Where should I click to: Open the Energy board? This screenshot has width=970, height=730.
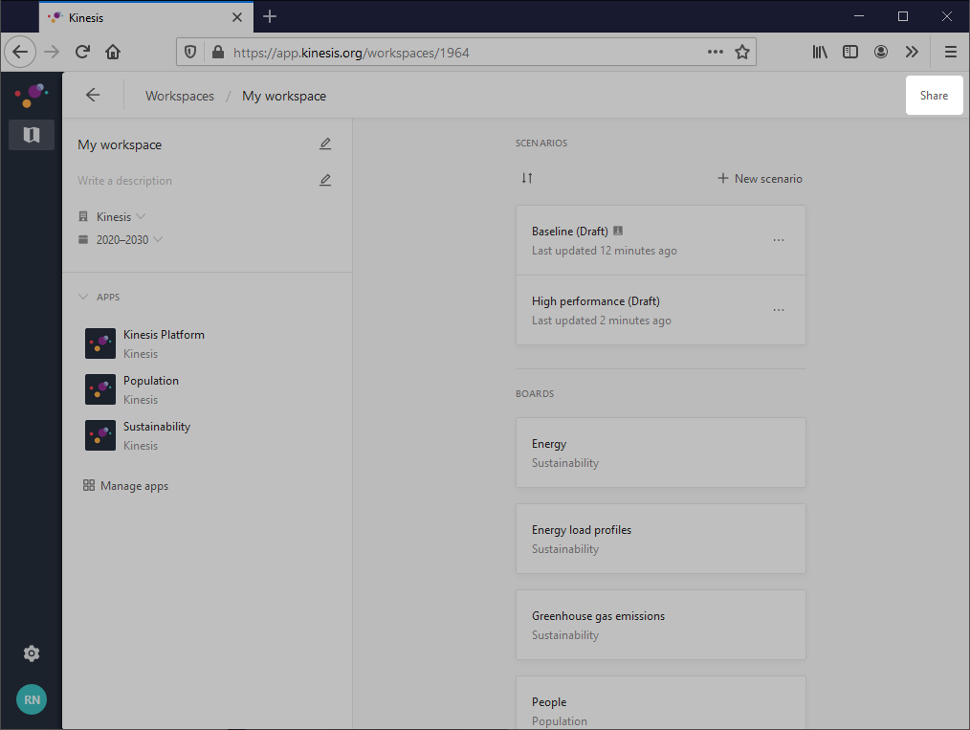[x=661, y=453]
